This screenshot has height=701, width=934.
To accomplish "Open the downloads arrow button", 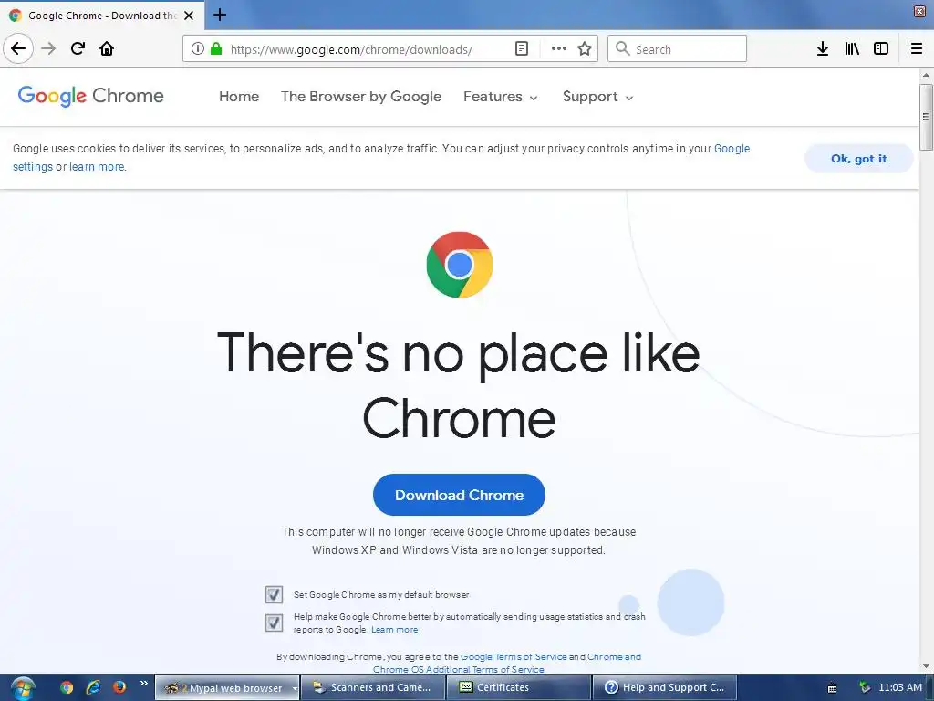I will pos(823,48).
